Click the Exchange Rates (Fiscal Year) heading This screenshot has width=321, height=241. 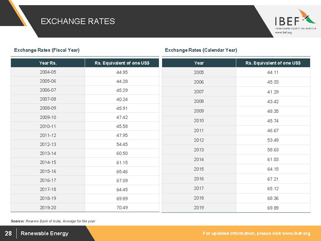47,50
